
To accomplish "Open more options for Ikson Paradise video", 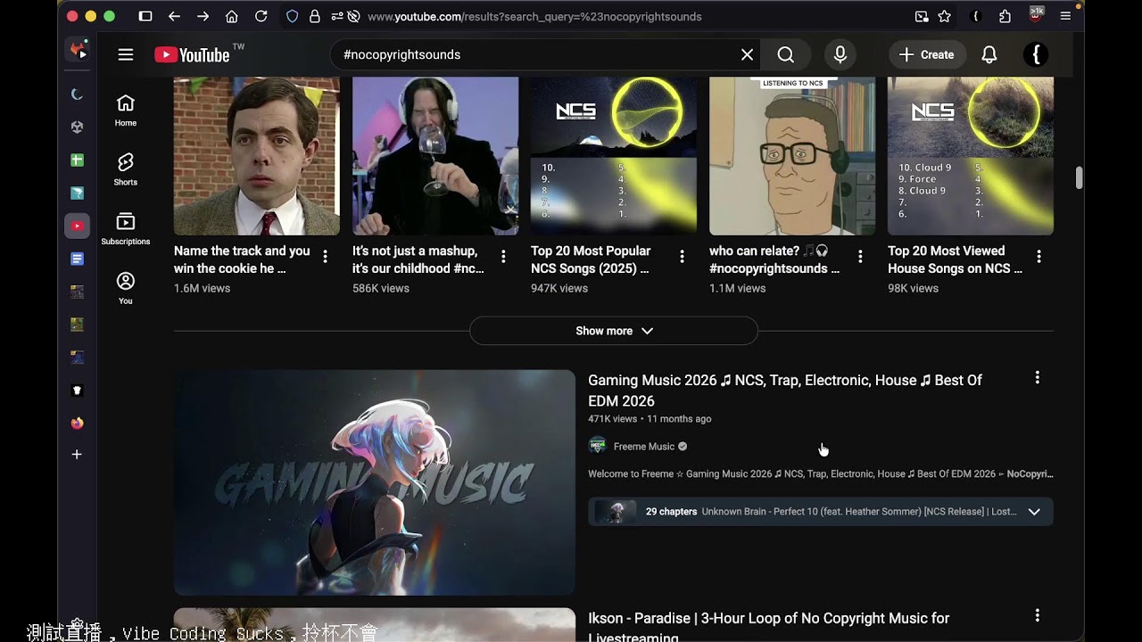I will coord(1037,615).
